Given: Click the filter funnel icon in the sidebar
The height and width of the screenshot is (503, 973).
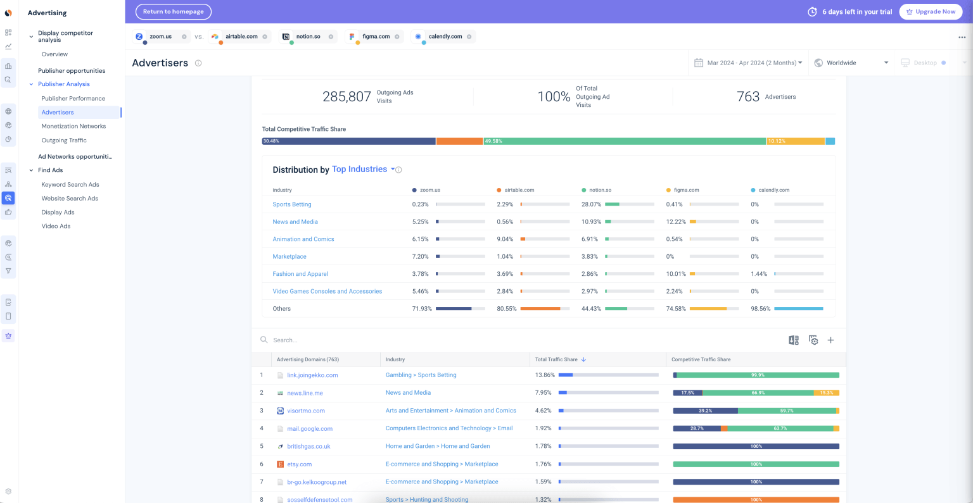Looking at the screenshot, I should [9, 270].
